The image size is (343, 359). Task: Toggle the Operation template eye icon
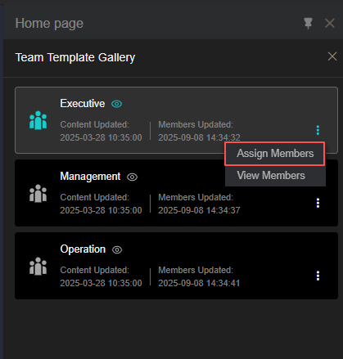point(117,249)
